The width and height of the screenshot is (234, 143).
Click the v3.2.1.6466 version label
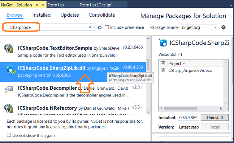coord(133,47)
